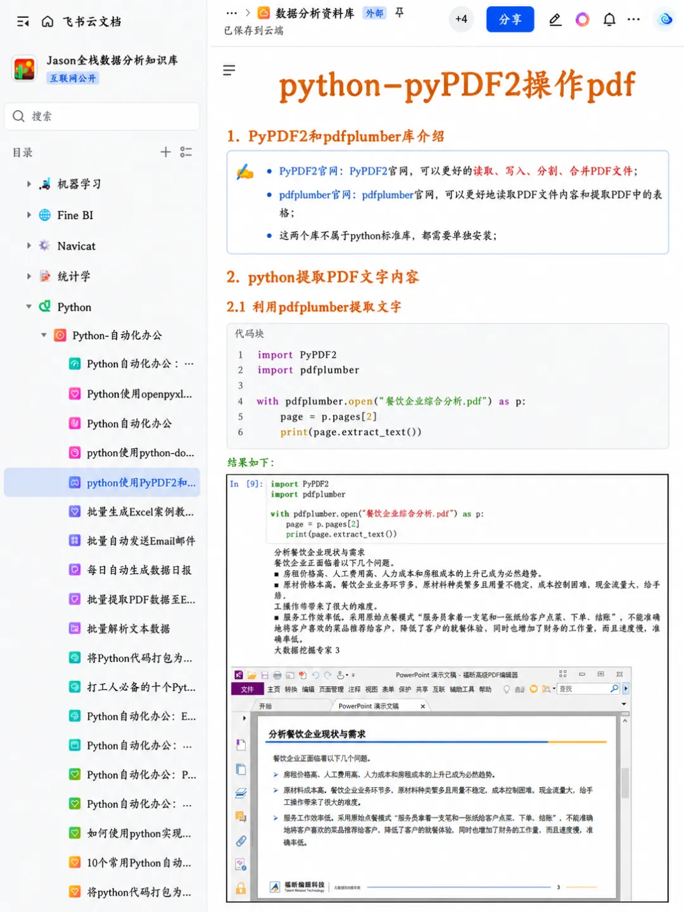This screenshot has width=684, height=912.
Task: Open the pdfplumber官网 link
Action: 317,195
